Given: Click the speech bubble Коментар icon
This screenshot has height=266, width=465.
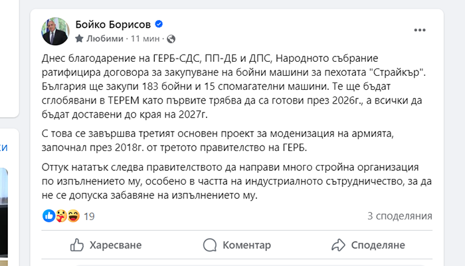Looking at the screenshot, I should click(x=210, y=245).
